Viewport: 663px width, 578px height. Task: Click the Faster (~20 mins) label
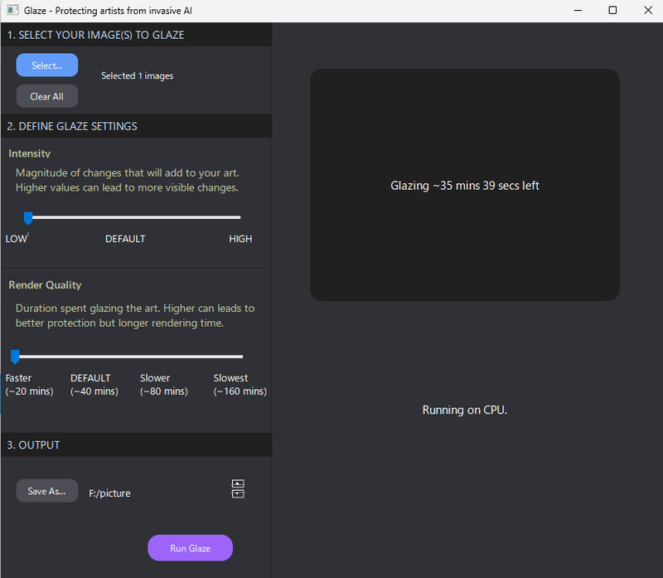(29, 385)
